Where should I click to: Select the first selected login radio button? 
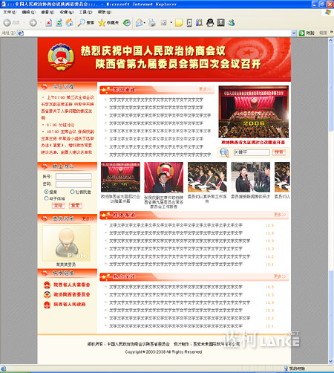coord(46,192)
